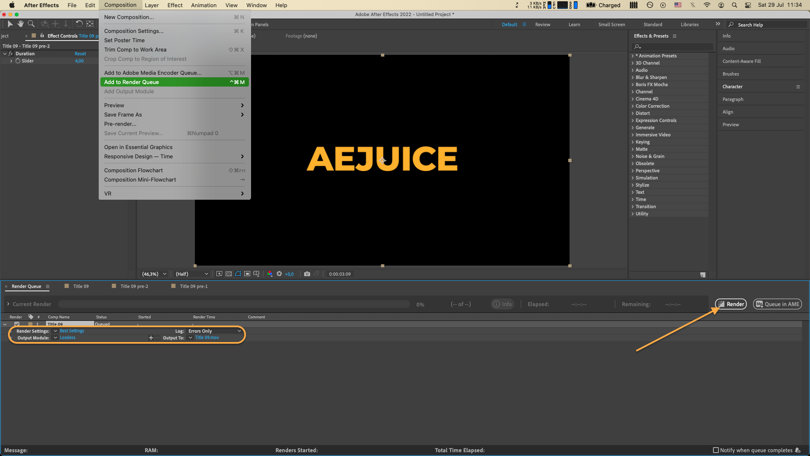Select the Zoom tool in the toolbar
Screen dimensions: 810x456
coord(31,24)
